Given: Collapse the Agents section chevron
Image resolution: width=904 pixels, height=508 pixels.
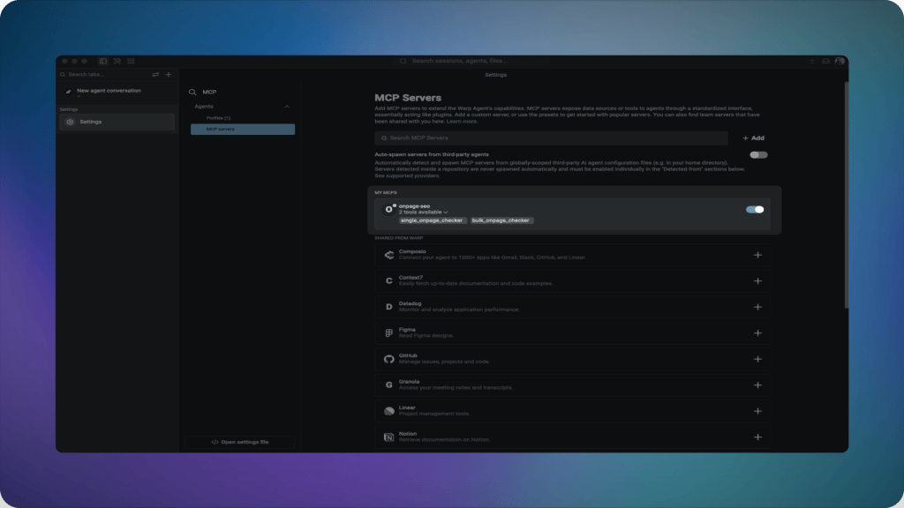Looking at the screenshot, I should (x=287, y=107).
